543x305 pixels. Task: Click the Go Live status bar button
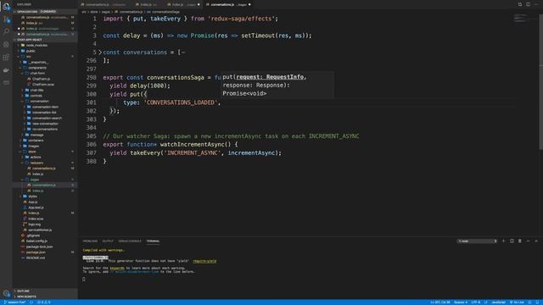517,302
